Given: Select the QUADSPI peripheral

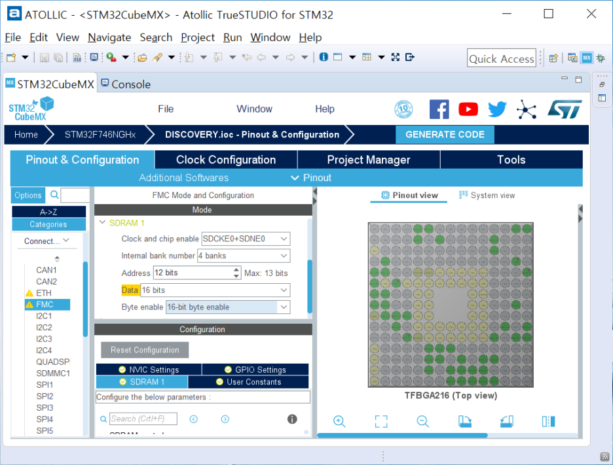Looking at the screenshot, I should 53,362.
